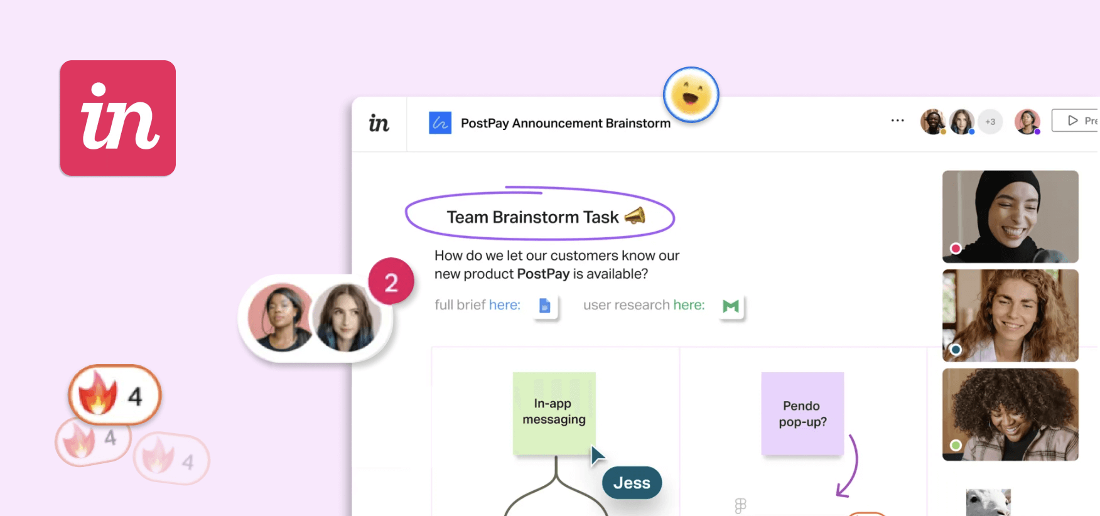Select the avatar with purple status dot
1100x516 pixels.
click(1028, 122)
